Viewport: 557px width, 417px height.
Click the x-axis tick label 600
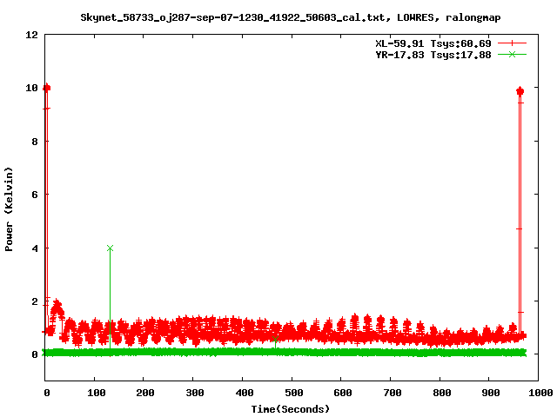[x=343, y=393]
